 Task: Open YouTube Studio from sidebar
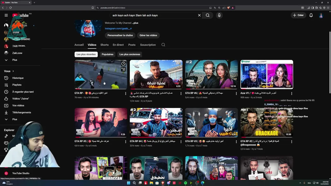point(20,173)
